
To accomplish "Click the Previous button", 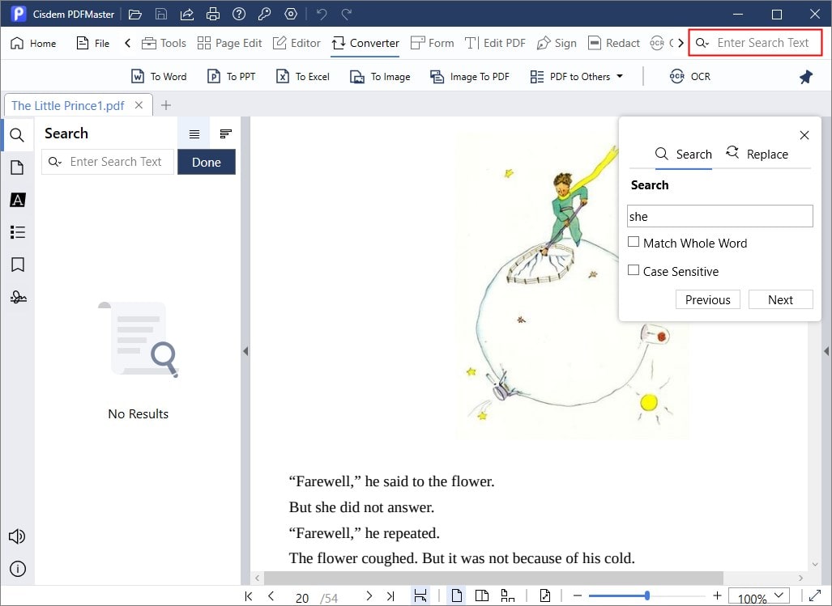I will [708, 300].
